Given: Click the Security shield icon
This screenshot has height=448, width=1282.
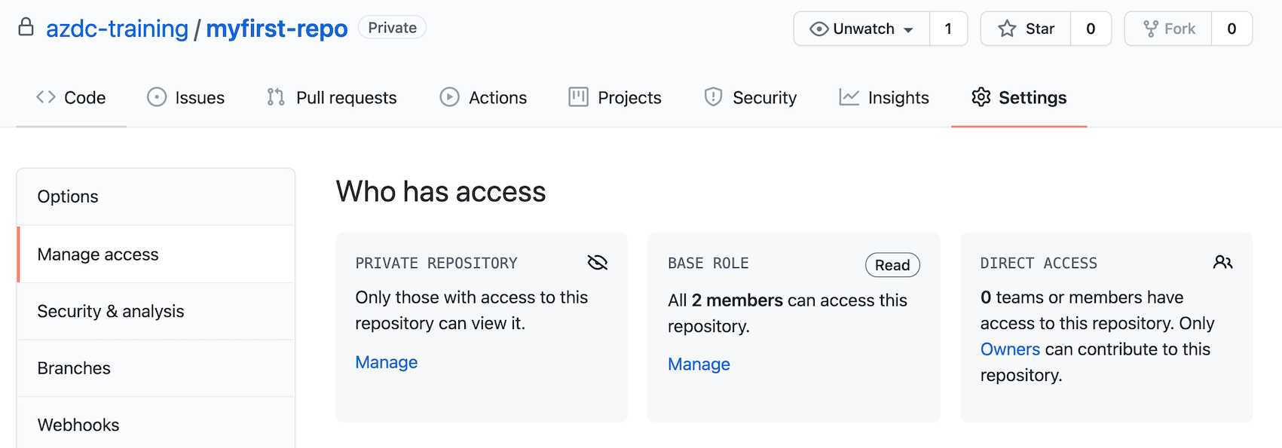Looking at the screenshot, I should 713,97.
